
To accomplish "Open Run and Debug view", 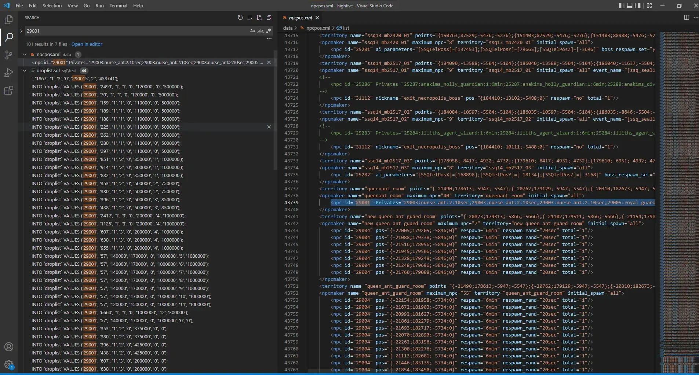I will pyautogui.click(x=9, y=73).
